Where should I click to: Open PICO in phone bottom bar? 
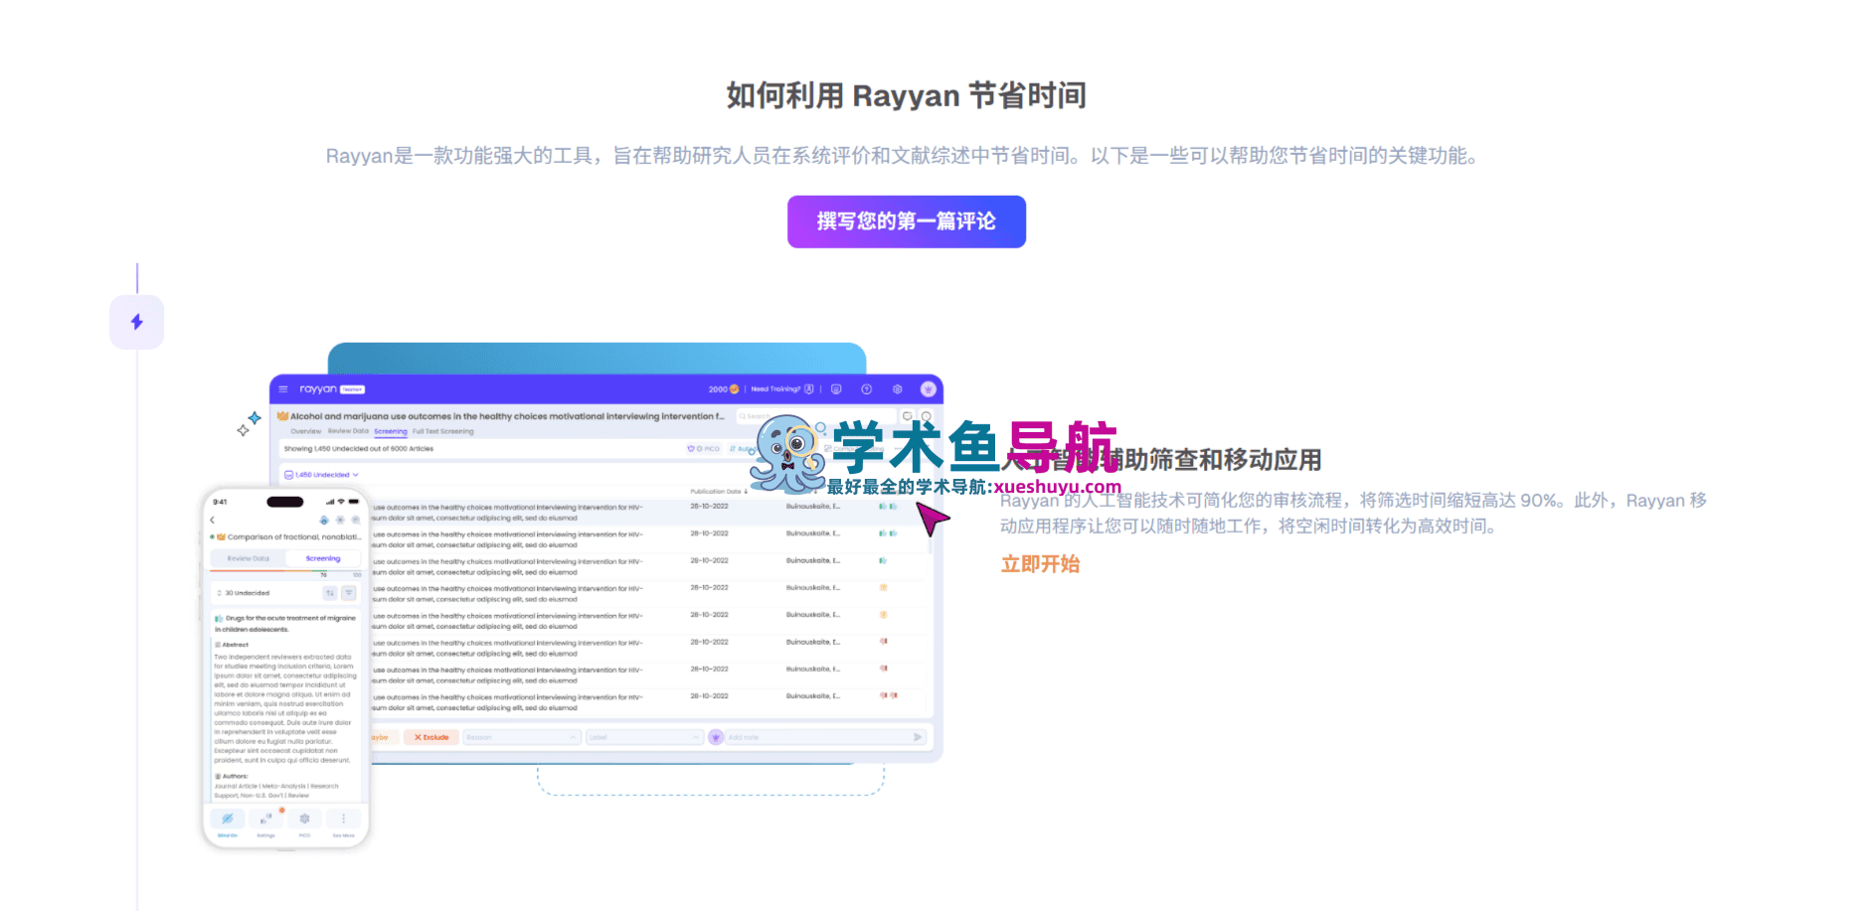[x=304, y=823]
